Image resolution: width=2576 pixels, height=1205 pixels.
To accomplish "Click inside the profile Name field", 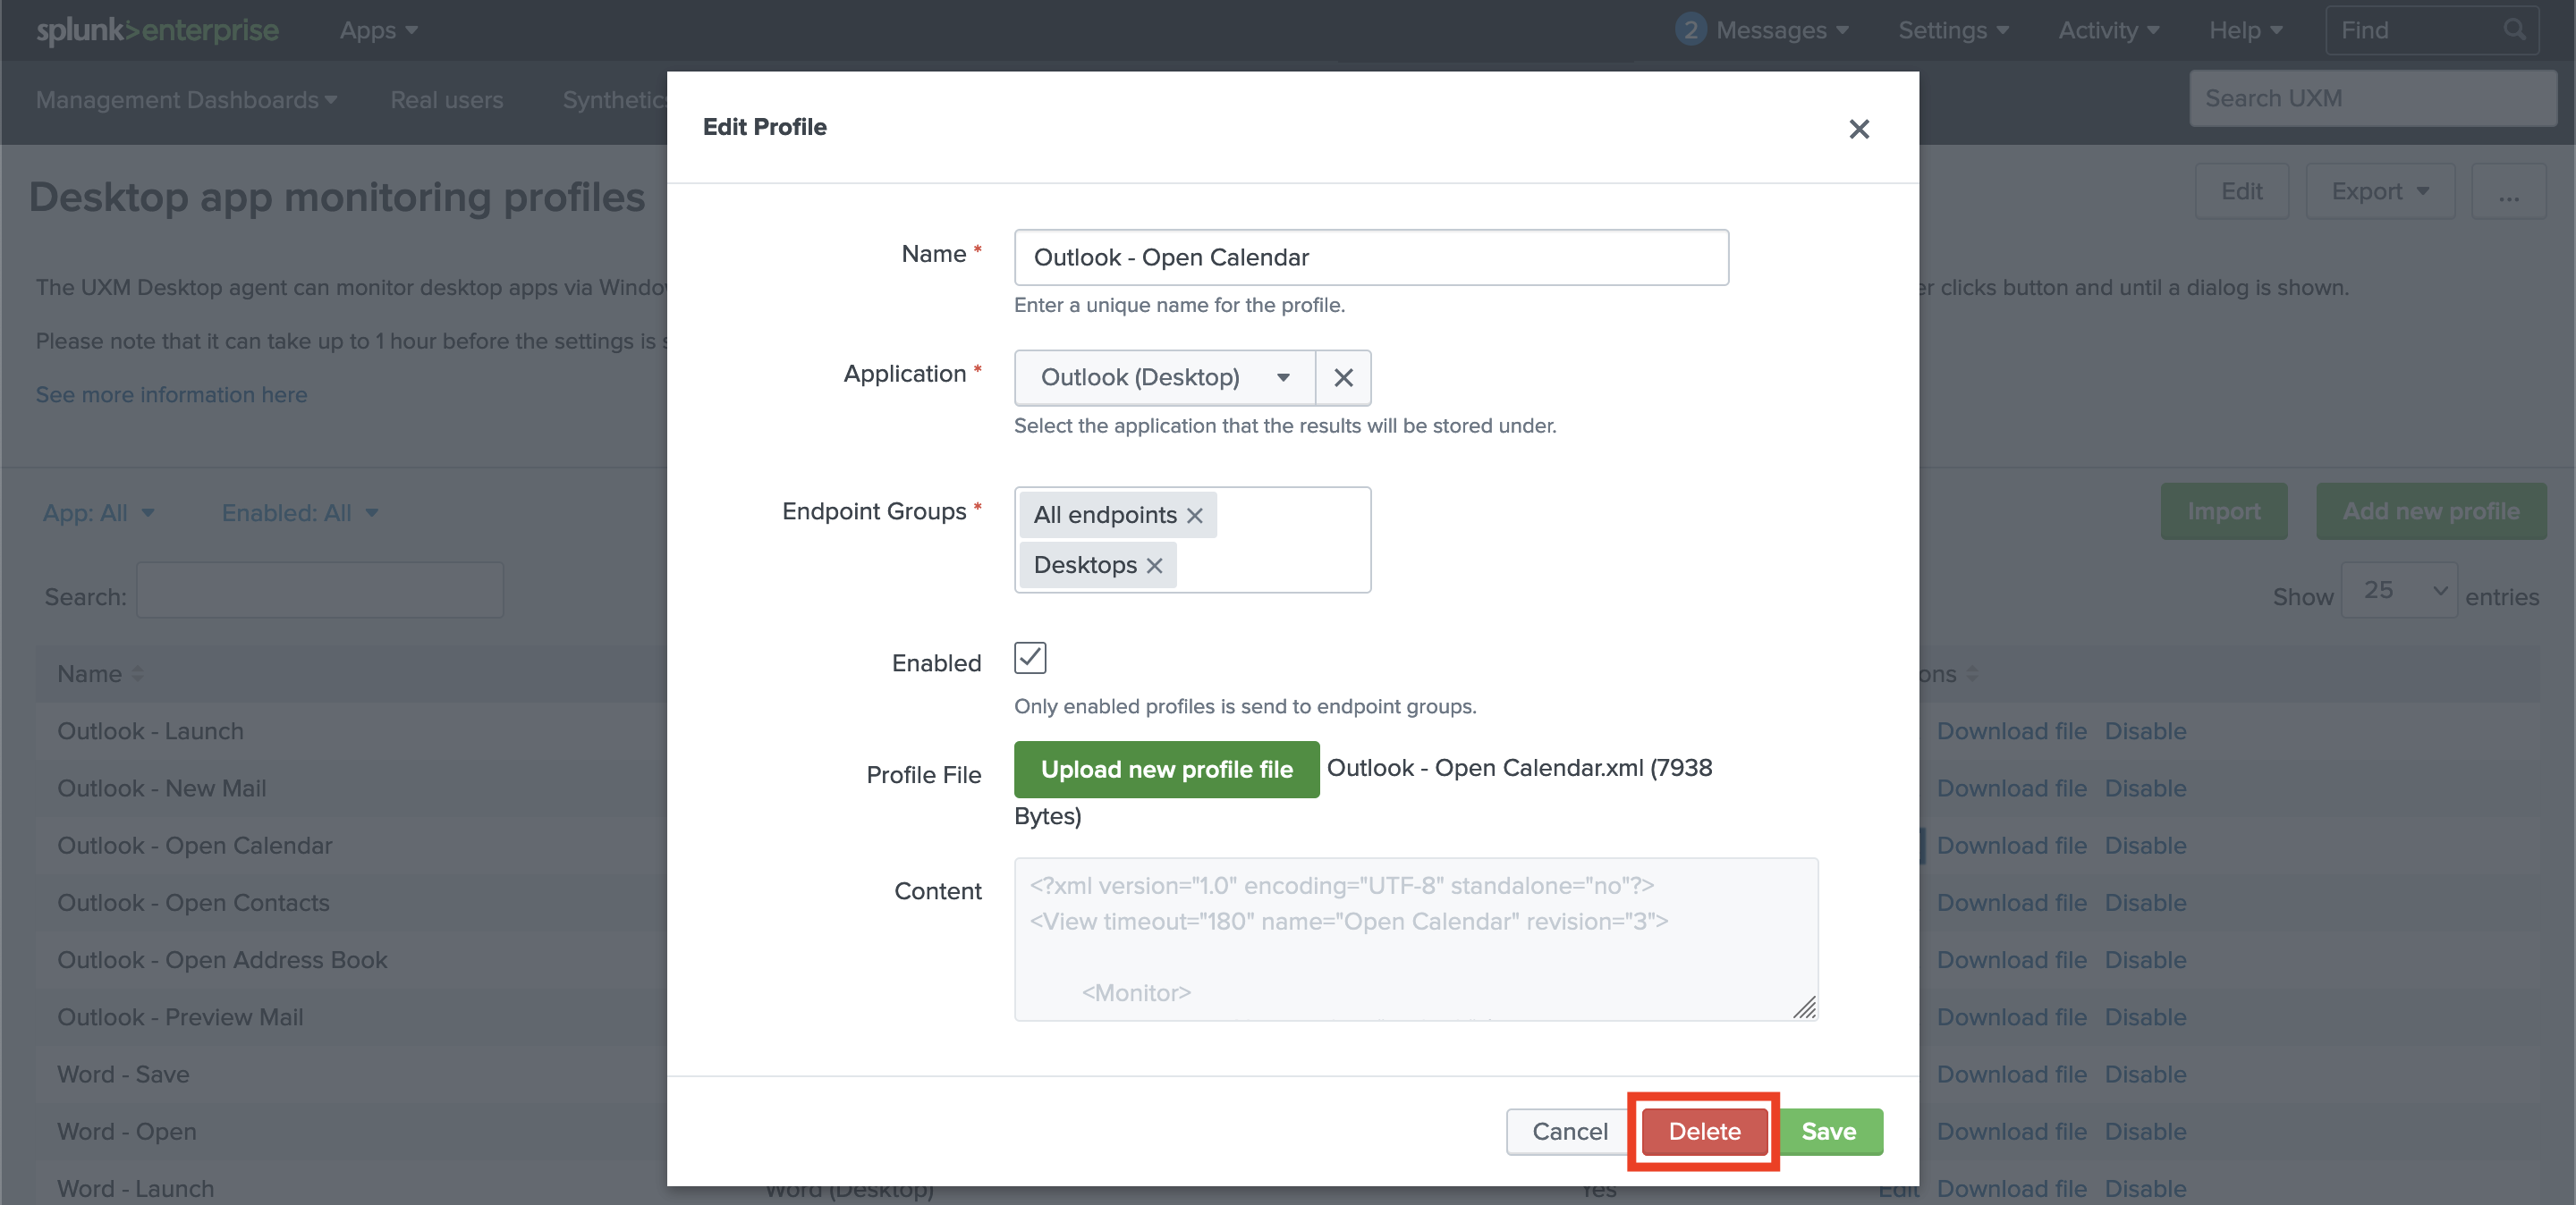I will coord(1370,257).
